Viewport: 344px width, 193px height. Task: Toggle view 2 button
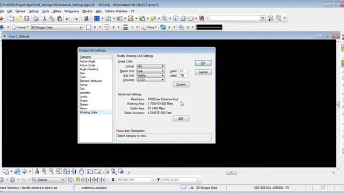pyautogui.click(x=81, y=180)
